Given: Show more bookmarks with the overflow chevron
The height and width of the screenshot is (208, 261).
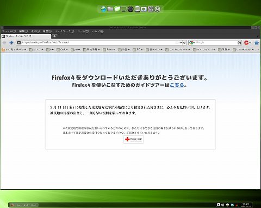Looking at the screenshot, I should [x=258, y=50].
